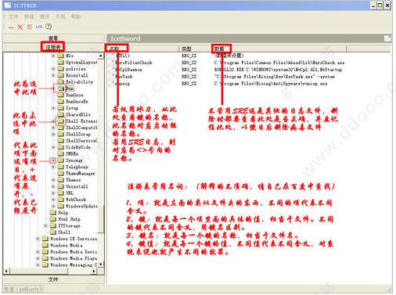This screenshot has width=396, height=295.
Task: Select the RUNDLL32.EXE NvCpl.dll data cell
Action: click(x=278, y=70)
